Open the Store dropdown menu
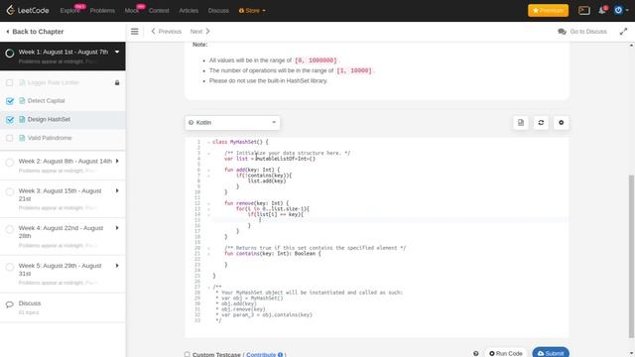 [252, 11]
